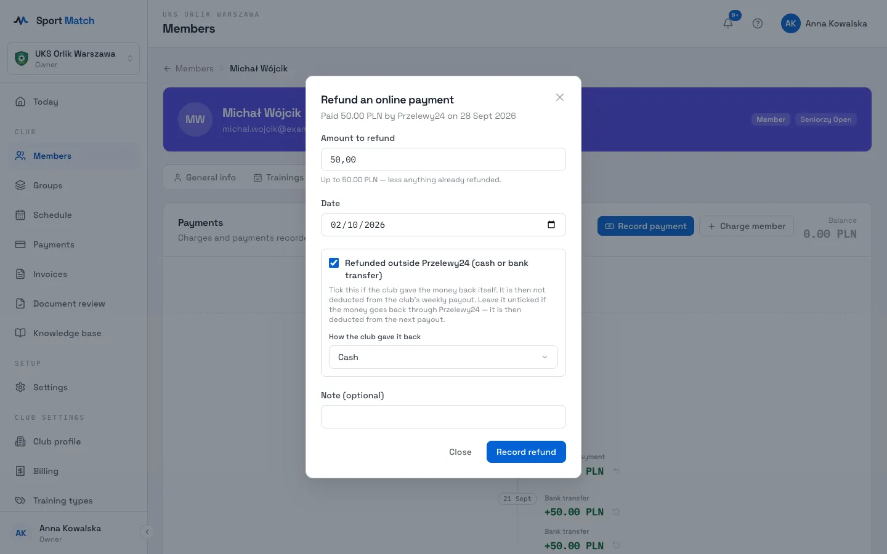The image size is (887, 554).
Task: Expand the How the club gave it back dropdown
Action: pos(443,357)
